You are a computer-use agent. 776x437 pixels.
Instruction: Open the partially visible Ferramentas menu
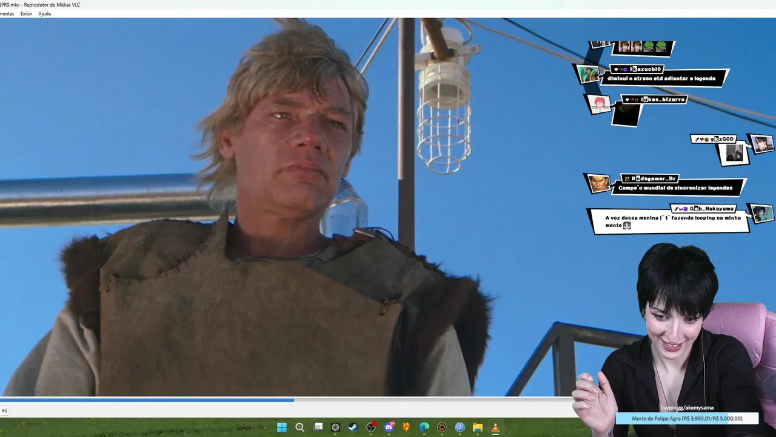[7, 13]
